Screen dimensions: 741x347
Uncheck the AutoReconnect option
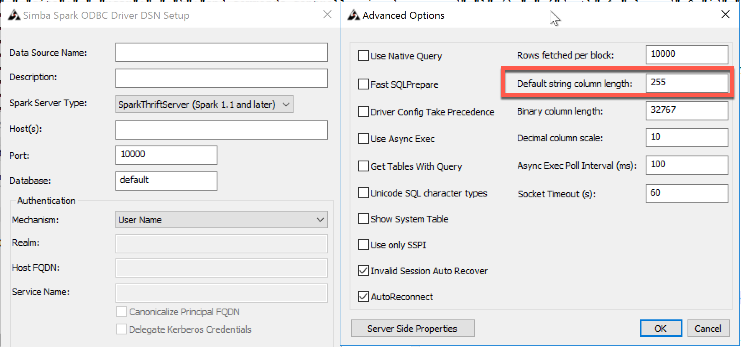tap(363, 297)
